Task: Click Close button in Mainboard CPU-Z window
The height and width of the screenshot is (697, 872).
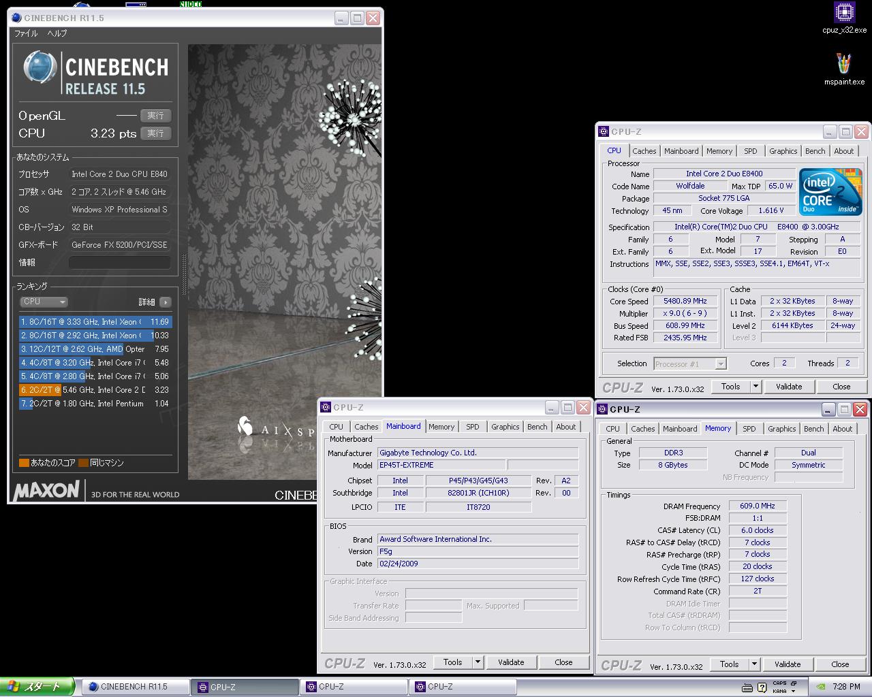Action: [563, 662]
